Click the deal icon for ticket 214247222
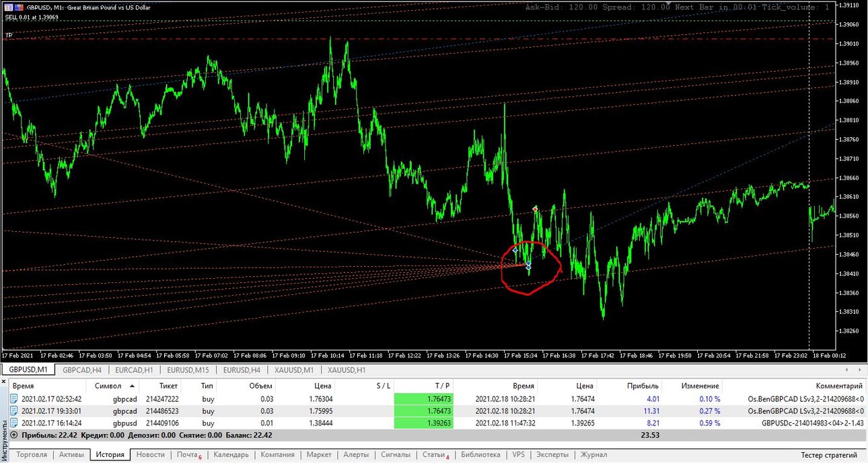 coord(14,399)
